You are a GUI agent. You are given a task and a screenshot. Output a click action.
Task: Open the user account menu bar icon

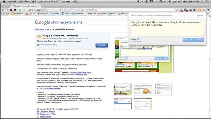202,1
